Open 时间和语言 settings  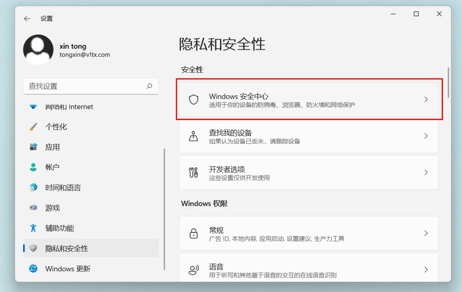[91, 187]
